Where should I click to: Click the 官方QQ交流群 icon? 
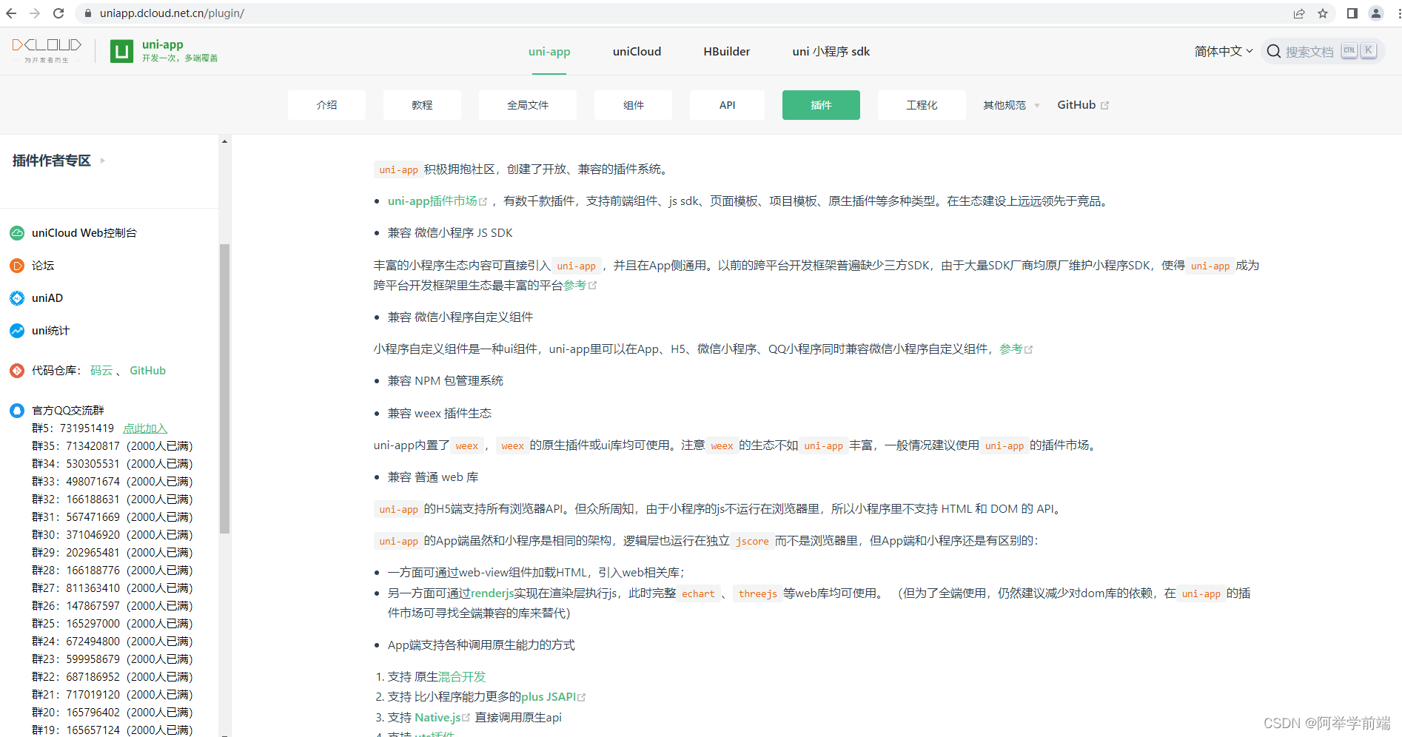17,411
